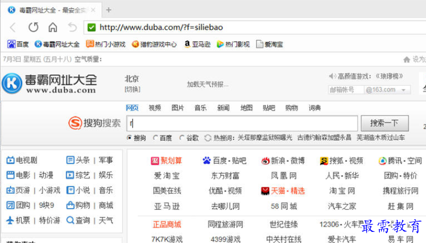
Task: Open 热门影视 bookmark
Action: (x=233, y=44)
